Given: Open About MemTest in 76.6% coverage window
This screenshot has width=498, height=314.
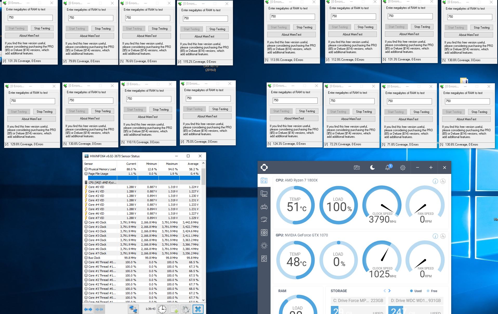Looking at the screenshot, I should coord(147,36).
